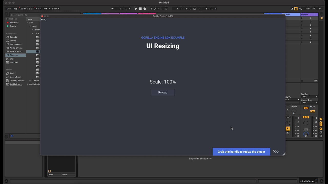The width and height of the screenshot is (328, 184).
Task: Toggle track activator B button
Action: point(288,129)
